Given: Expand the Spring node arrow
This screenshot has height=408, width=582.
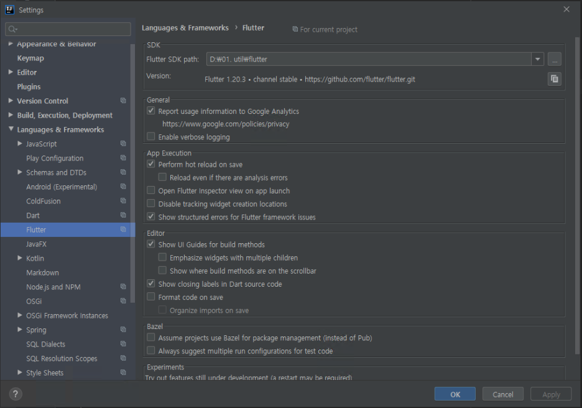Looking at the screenshot, I should coord(20,329).
